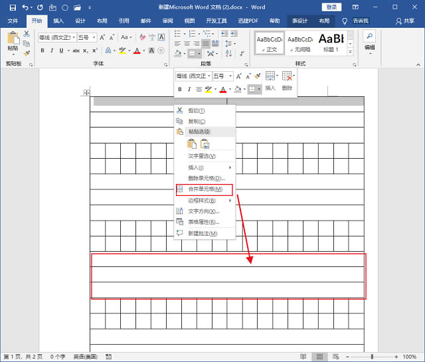Click the Delete table icon in mini toolbar
Image resolution: width=425 pixels, height=362 pixels.
(x=287, y=76)
